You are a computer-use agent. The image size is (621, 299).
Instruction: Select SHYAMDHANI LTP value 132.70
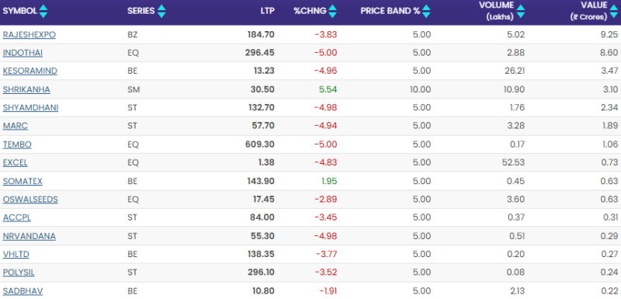coord(261,108)
